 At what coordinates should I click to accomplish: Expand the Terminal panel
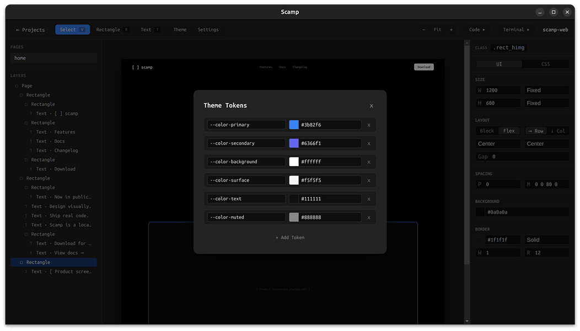click(x=516, y=30)
